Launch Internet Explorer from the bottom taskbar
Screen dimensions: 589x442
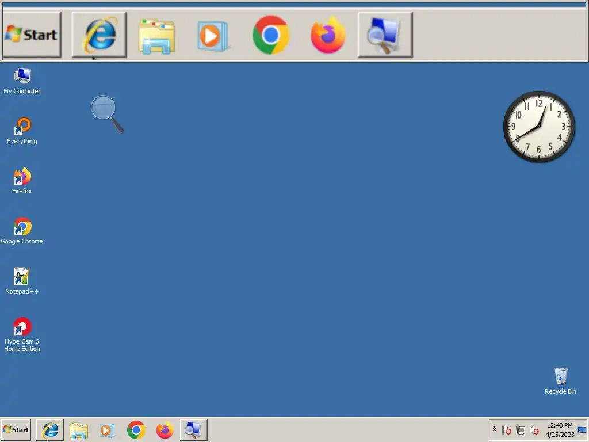[x=50, y=429]
